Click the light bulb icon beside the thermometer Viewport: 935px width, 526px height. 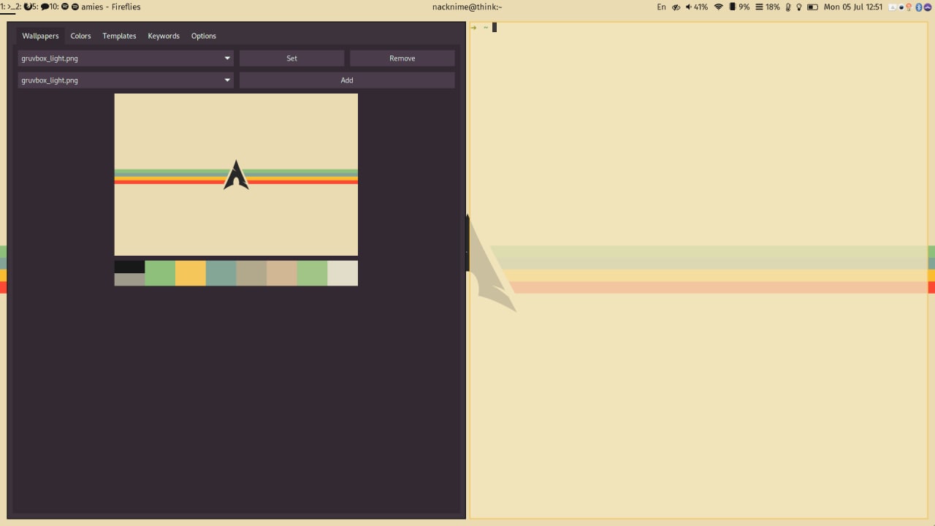(799, 7)
